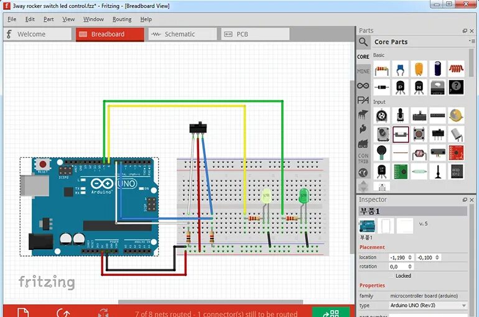The image size is (479, 317).
Task: Switch to the Schematic tab
Action: click(x=182, y=34)
